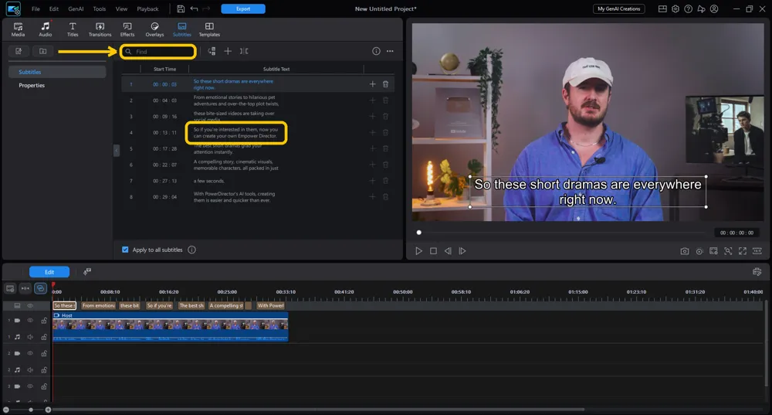This screenshot has height=415, width=772.
Task: Switch to the Transitions tab
Action: [100, 29]
